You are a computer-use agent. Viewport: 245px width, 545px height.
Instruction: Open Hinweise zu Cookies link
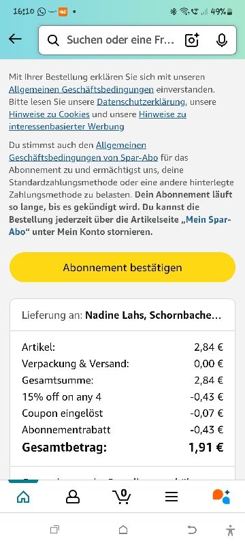49,114
